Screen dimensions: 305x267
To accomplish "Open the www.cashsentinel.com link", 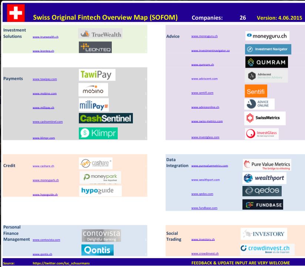I will (48, 121).
